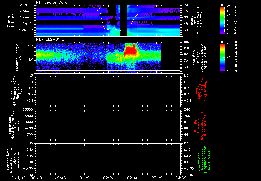Click the '23500' scanner position tick
The height and width of the screenshot is (181, 261).
coord(28,109)
